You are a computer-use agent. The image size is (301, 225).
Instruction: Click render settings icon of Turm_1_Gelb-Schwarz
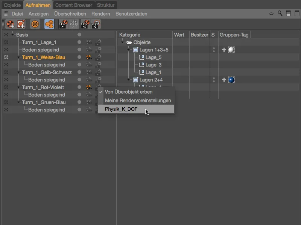[x=98, y=72]
